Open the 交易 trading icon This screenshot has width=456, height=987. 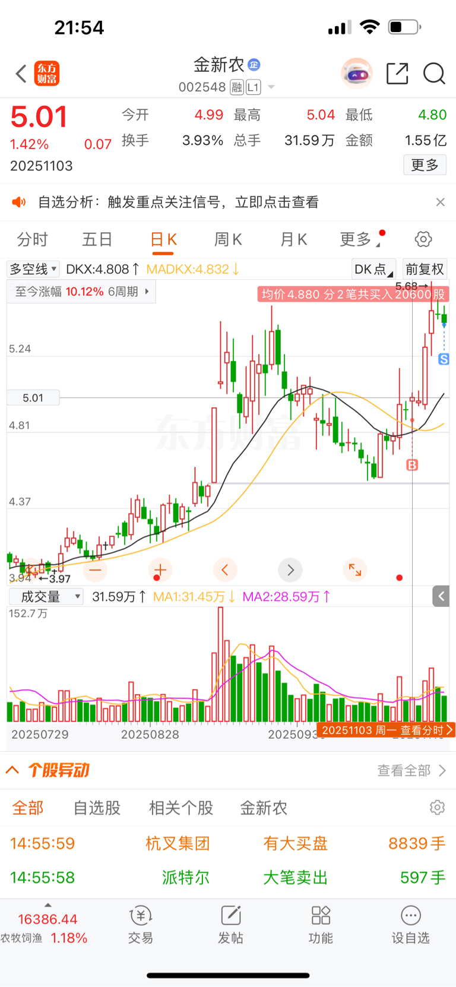coord(141,925)
